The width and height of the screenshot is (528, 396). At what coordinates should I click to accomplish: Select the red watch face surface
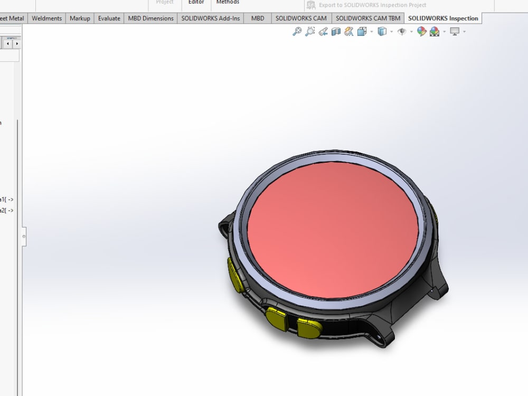click(x=333, y=230)
